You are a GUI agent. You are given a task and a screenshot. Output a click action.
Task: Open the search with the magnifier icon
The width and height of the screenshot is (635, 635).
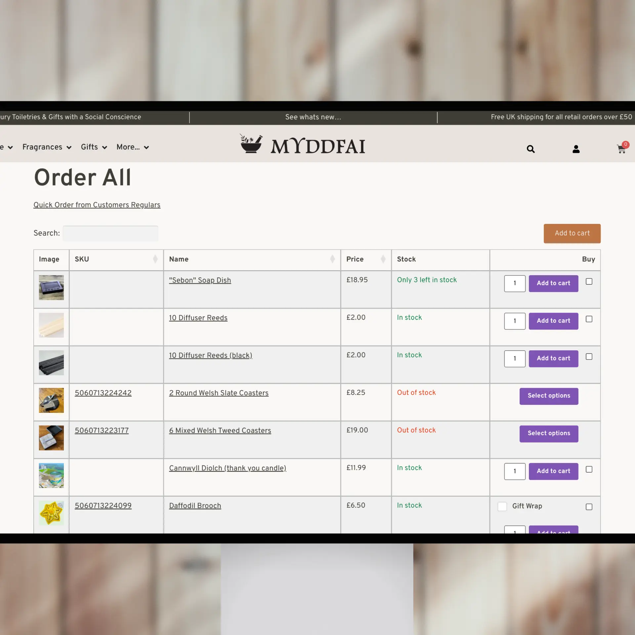click(x=530, y=149)
